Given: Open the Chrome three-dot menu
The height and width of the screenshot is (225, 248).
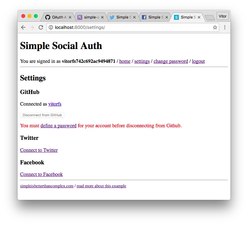Looking at the screenshot, I should pos(224,27).
